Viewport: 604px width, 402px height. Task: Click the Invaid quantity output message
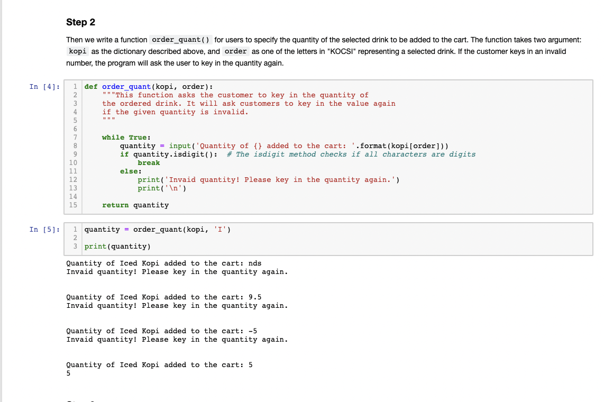(176, 271)
